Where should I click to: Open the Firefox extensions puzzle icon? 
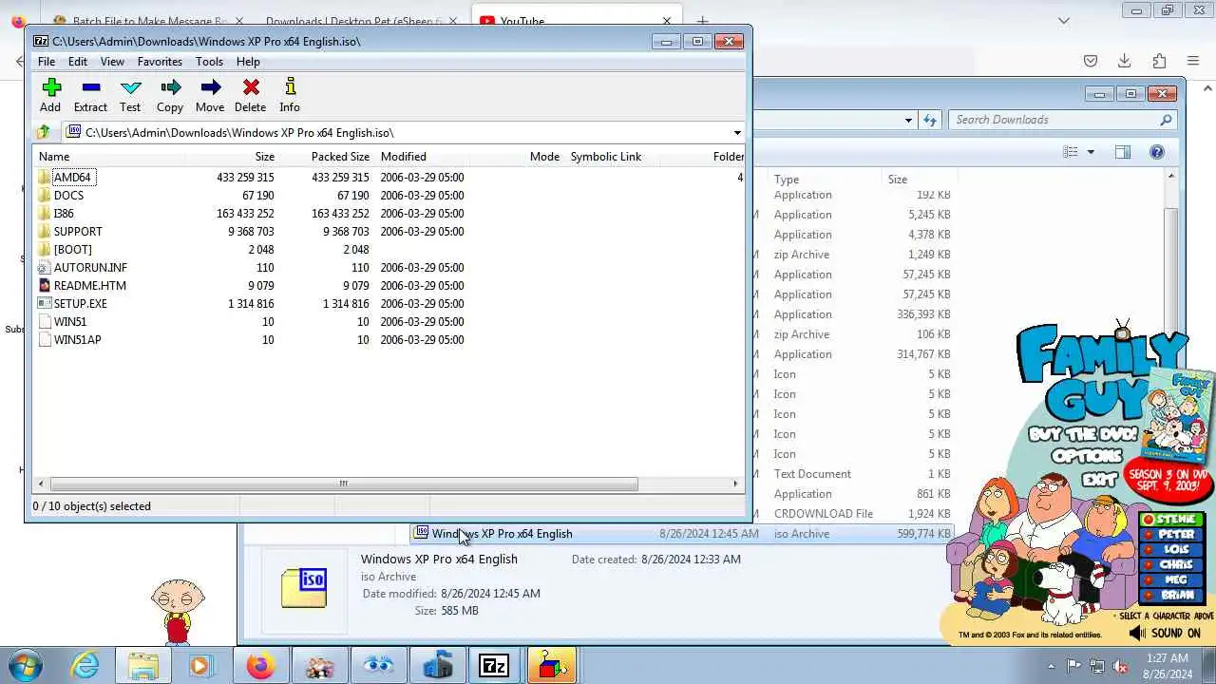tap(1159, 61)
